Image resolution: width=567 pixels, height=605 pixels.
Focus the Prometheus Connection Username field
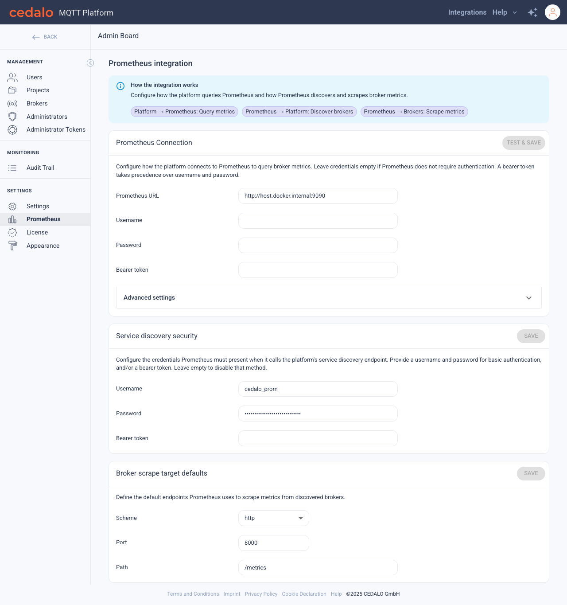point(318,221)
